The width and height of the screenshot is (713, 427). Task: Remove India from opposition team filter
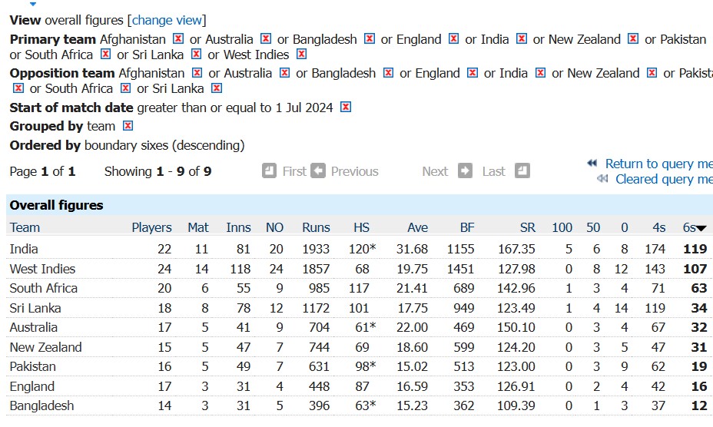[540, 73]
